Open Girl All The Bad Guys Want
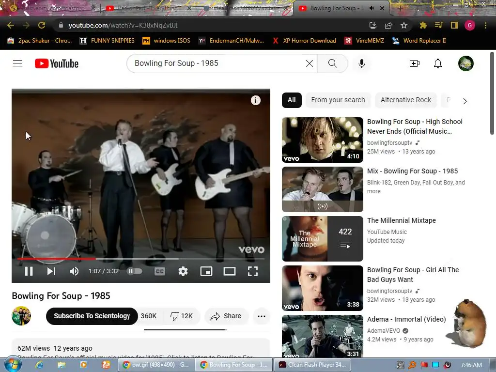 [413, 275]
